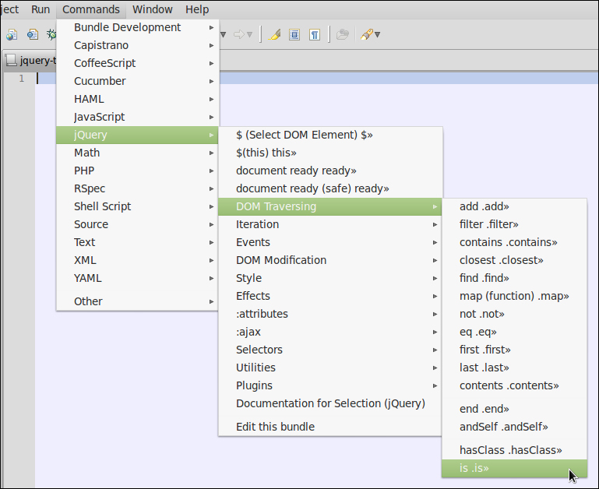Open the :ajax submenu

(x=330, y=332)
